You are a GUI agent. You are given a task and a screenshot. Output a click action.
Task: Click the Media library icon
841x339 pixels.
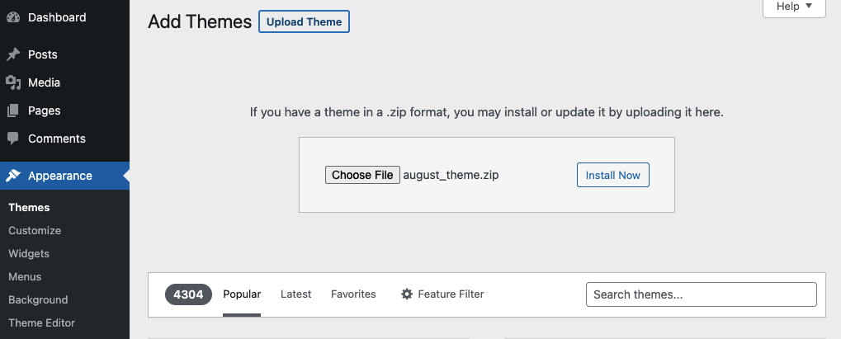click(13, 82)
